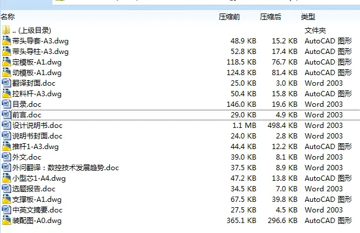Select the file name 带头导套-A3.dwg

[x=41, y=41]
